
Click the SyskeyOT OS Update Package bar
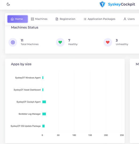click(44, 126)
